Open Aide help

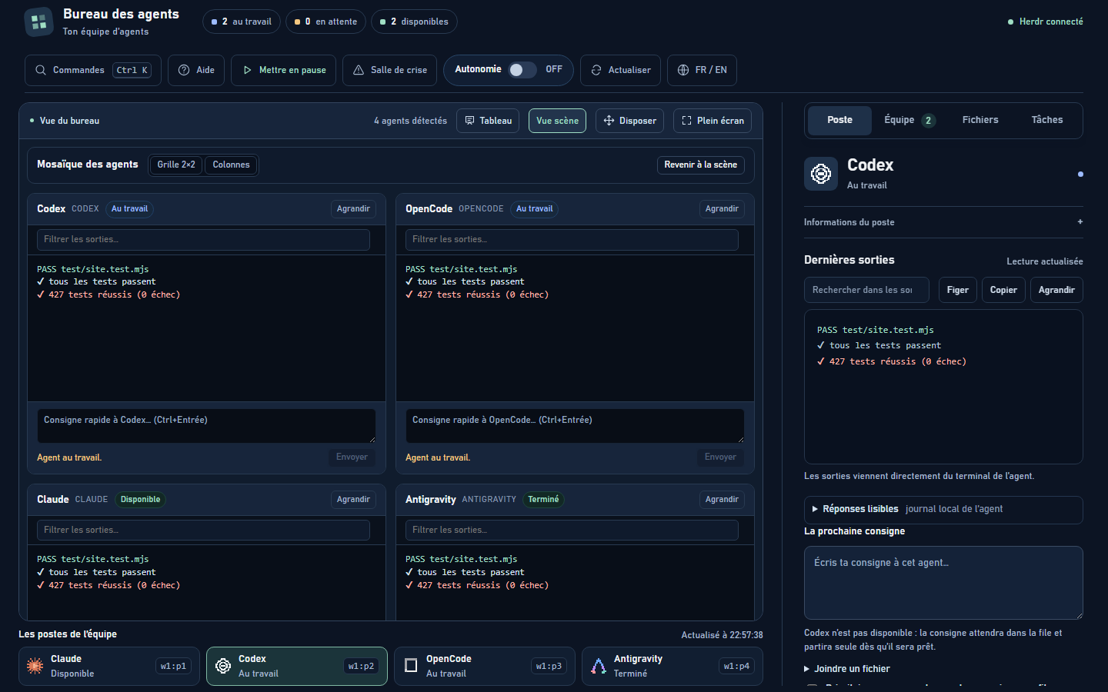196,70
